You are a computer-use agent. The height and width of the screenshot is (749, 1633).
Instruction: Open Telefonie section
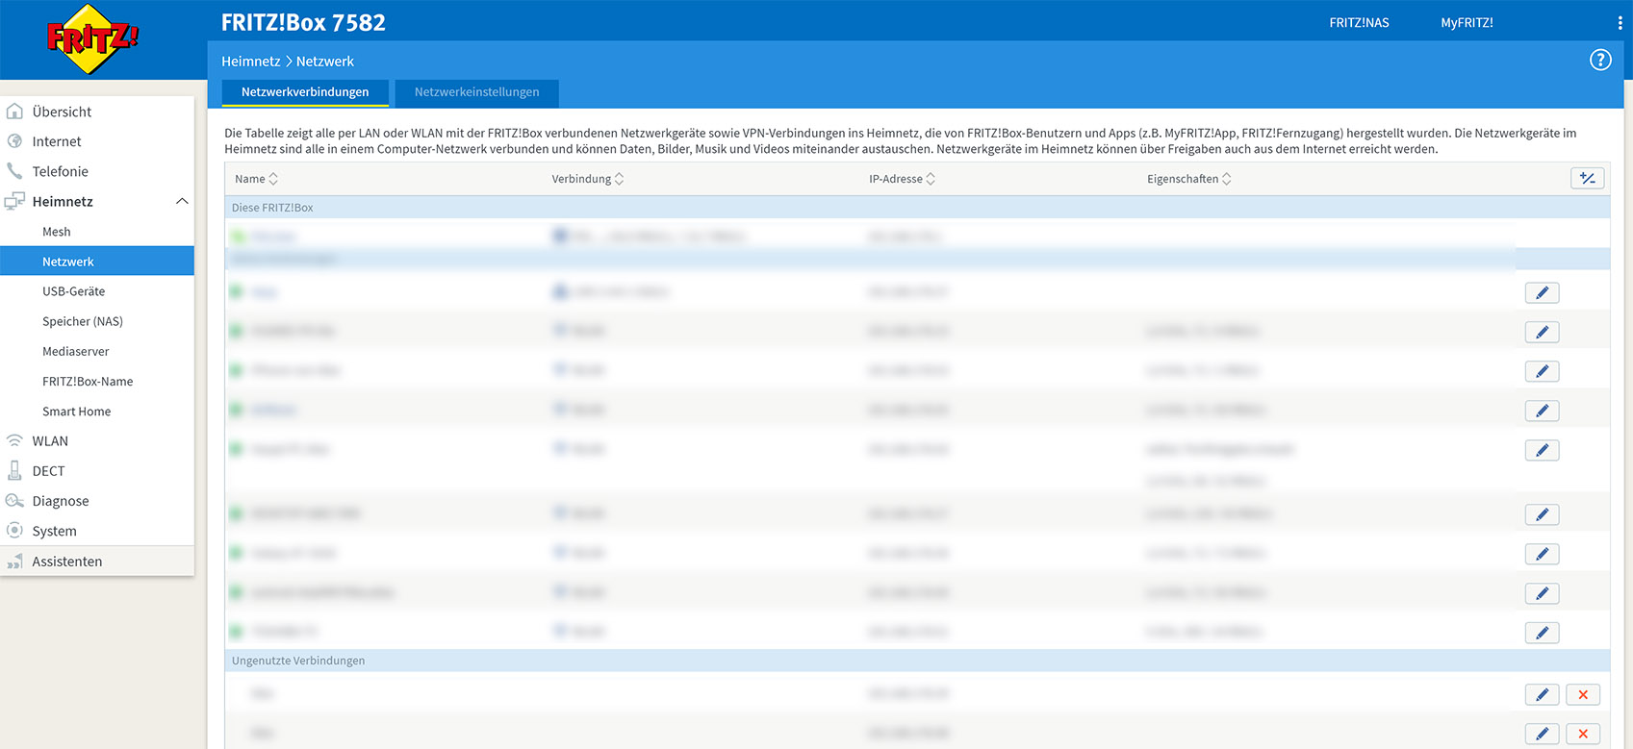click(x=97, y=171)
